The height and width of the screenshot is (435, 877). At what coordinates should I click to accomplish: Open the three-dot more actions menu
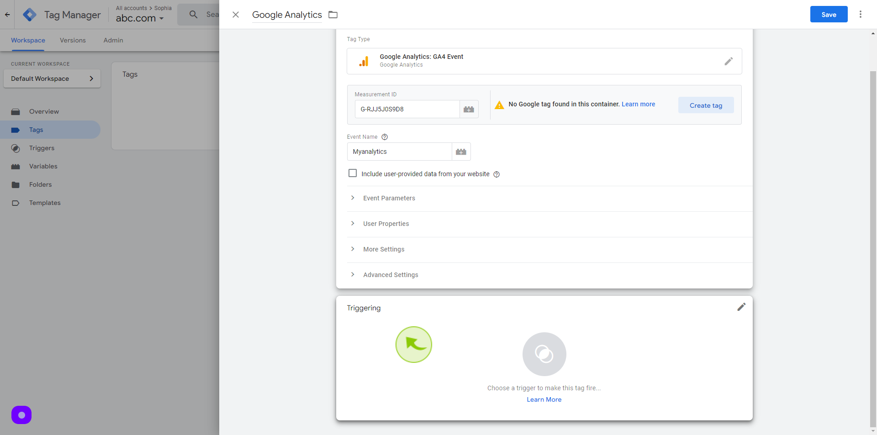click(861, 14)
